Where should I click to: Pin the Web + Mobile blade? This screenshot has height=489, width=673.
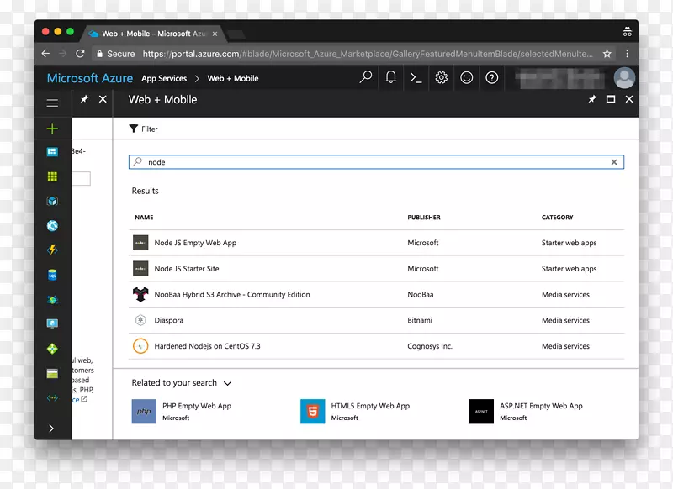click(592, 99)
